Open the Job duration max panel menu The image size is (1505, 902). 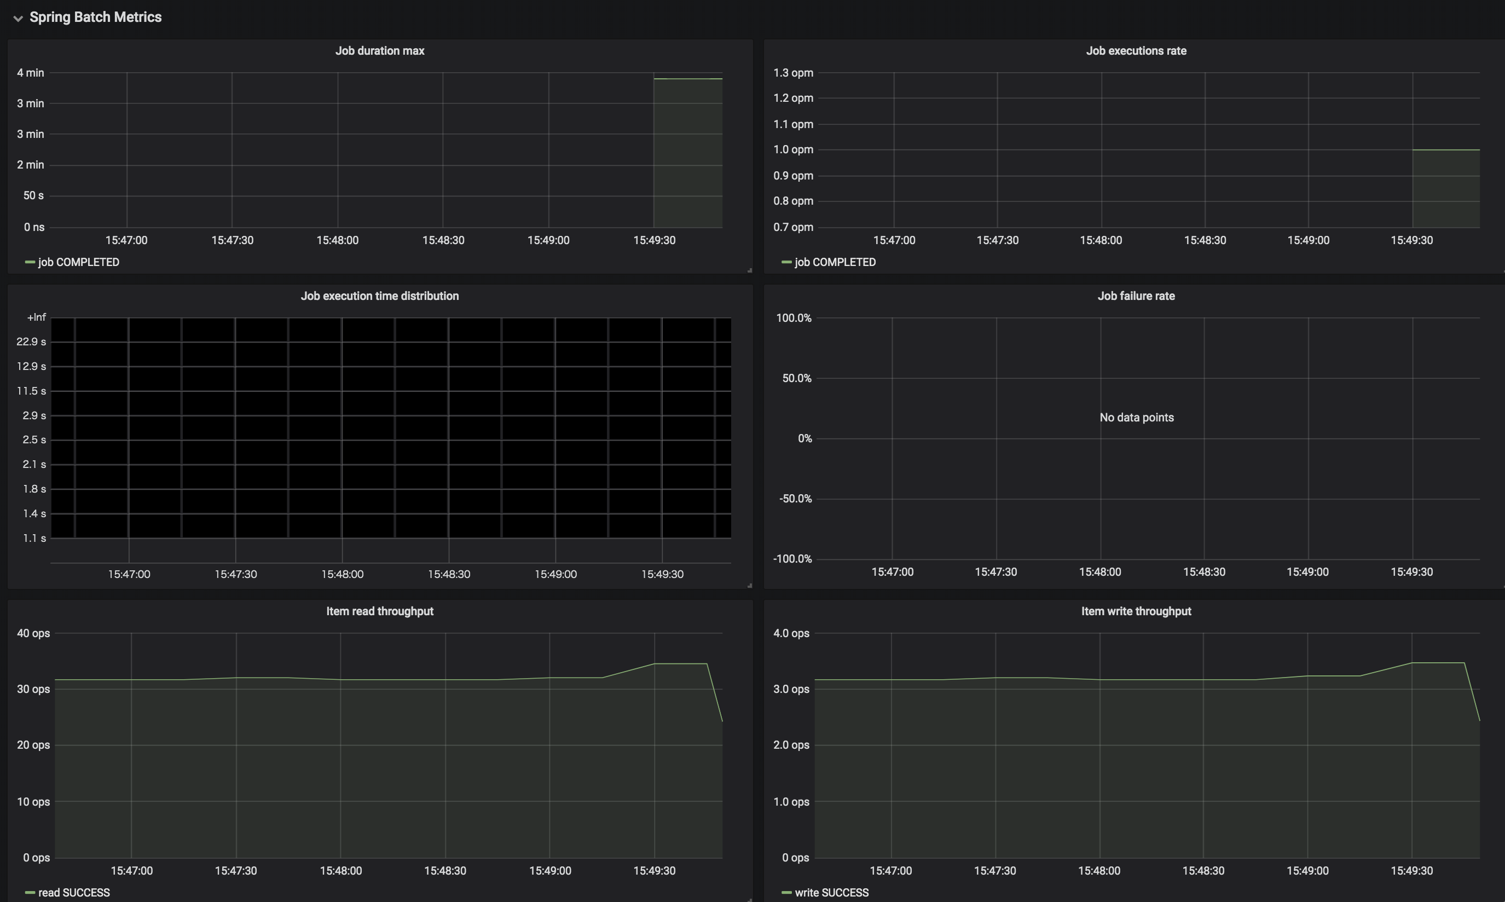pyautogui.click(x=380, y=51)
